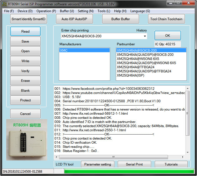Confirm chip selection with OK button
The image size is (197, 176).
click(x=168, y=35)
